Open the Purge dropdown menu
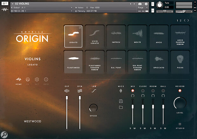Screen dimensions: 197x139 pyautogui.click(x=142, y=8)
